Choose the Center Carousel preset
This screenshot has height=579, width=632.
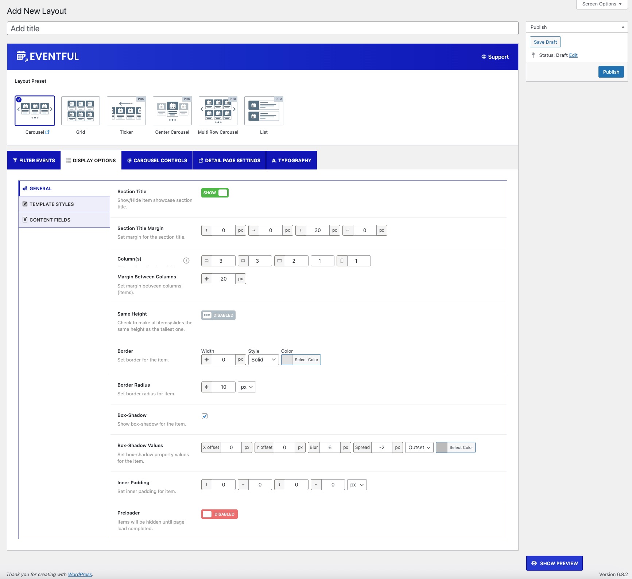[x=172, y=111]
